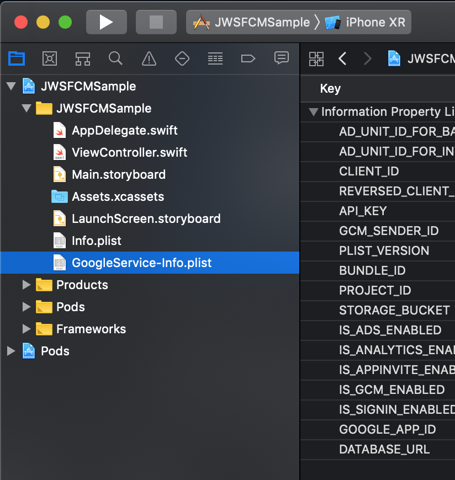Open the Issue navigator warning icon
Image resolution: width=455 pixels, height=480 pixels.
click(x=149, y=58)
